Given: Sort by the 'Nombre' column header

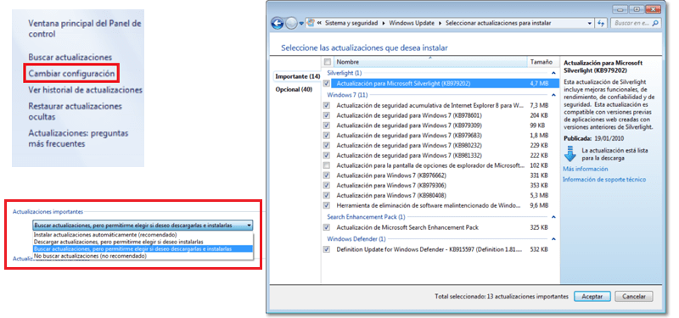Looking at the screenshot, I should point(429,62).
